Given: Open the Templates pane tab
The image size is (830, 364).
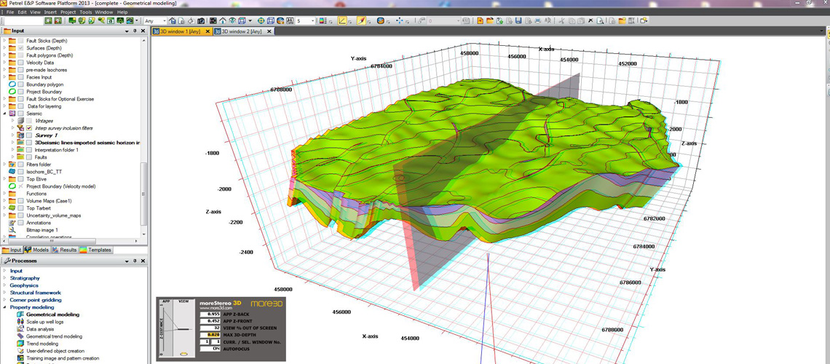Looking at the screenshot, I should click(x=96, y=250).
